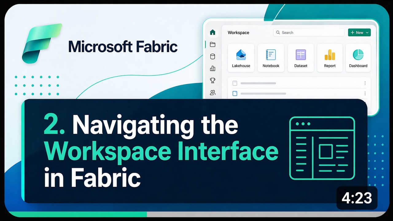The height and width of the screenshot is (221, 393).
Task: Select the people sidebar icon
Action: click(212, 92)
